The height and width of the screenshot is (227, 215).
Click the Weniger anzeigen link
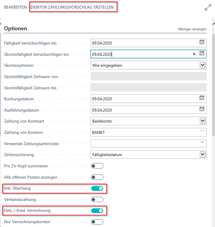pos(192,29)
